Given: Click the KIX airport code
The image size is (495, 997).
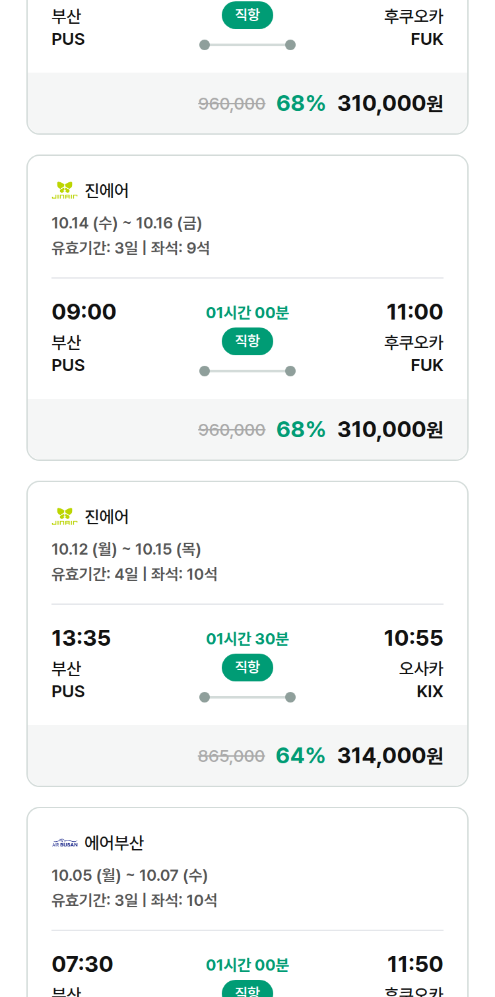Looking at the screenshot, I should pos(430,691).
